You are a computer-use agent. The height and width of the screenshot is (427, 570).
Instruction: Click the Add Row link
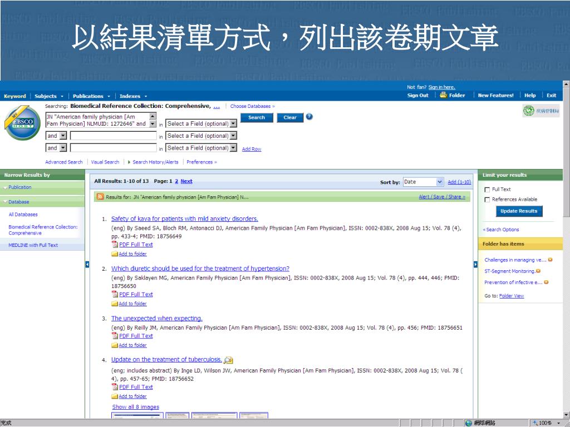(x=252, y=149)
